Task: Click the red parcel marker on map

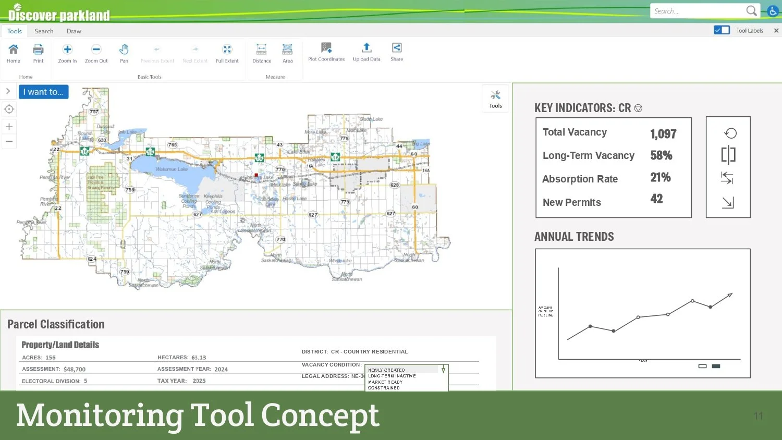Action: [256, 175]
